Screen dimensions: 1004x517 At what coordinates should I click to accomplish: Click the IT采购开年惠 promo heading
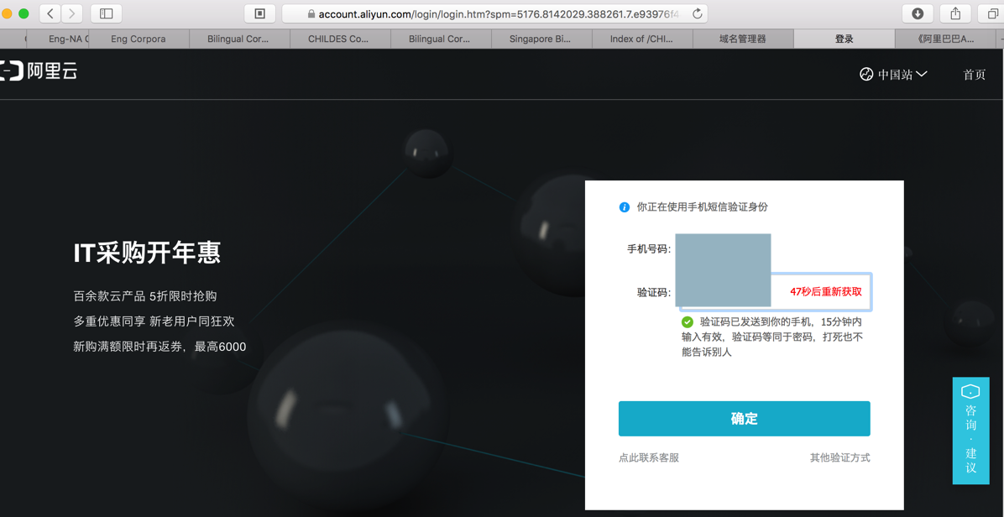(x=147, y=254)
